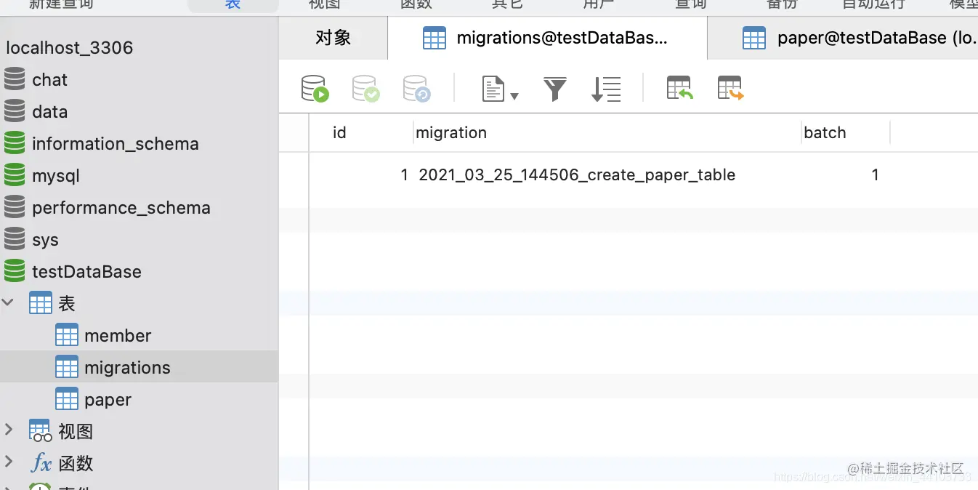Click the testDataBase green cylinder icon
Viewport: 978px width, 490px height.
click(x=15, y=270)
